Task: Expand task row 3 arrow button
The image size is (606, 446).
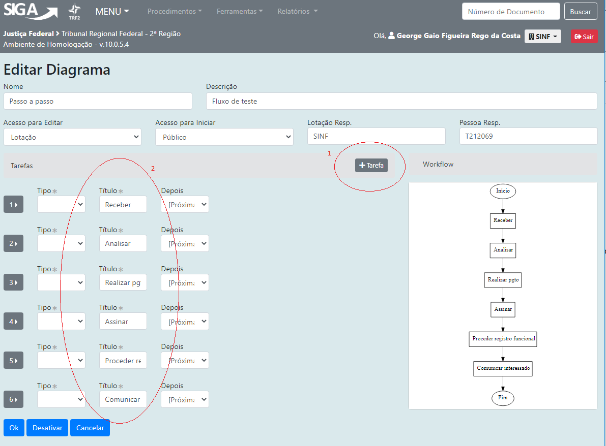Action: point(13,282)
